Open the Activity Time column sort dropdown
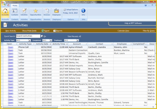Image resolution: width=157 pixels, height=109 pixels. coord(67,44)
